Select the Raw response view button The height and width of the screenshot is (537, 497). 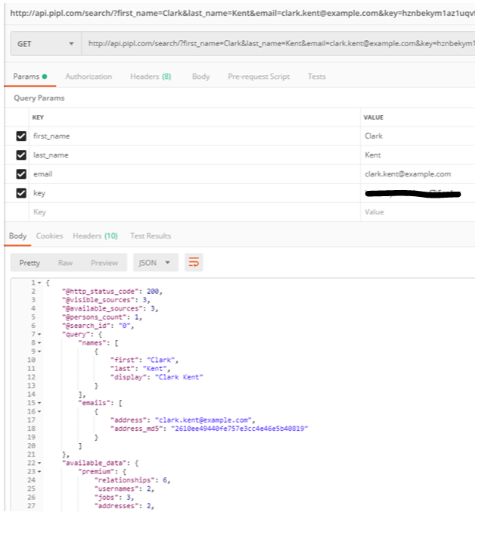[66, 263]
